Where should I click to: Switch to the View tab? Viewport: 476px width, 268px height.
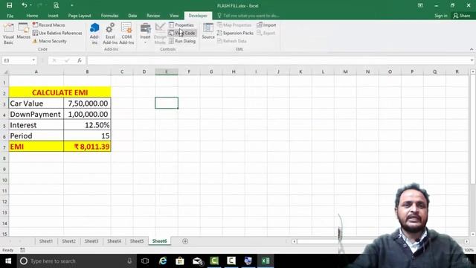pyautogui.click(x=174, y=16)
